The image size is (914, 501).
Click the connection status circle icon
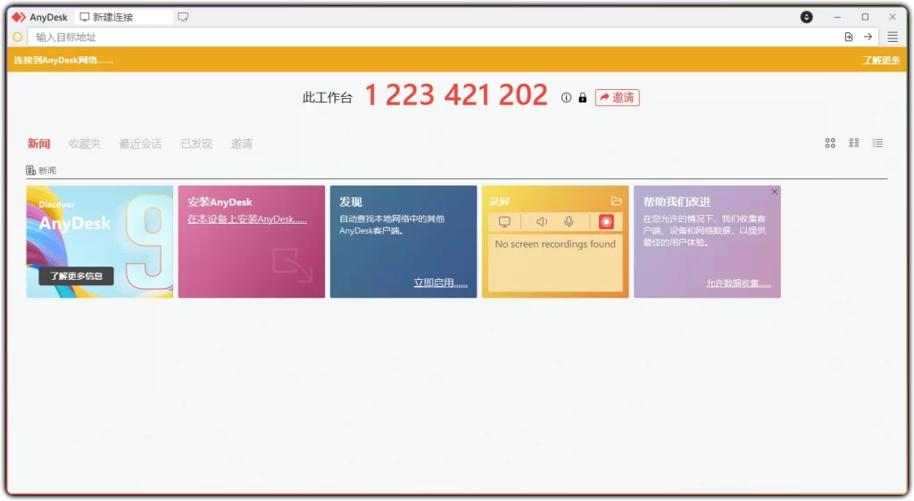18,37
